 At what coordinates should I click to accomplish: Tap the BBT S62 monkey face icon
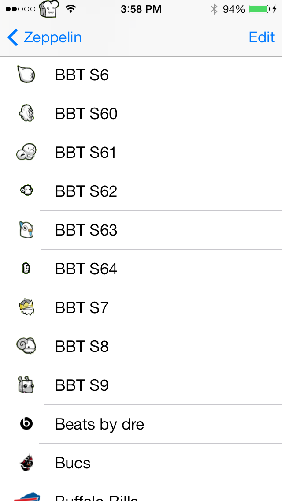27,191
